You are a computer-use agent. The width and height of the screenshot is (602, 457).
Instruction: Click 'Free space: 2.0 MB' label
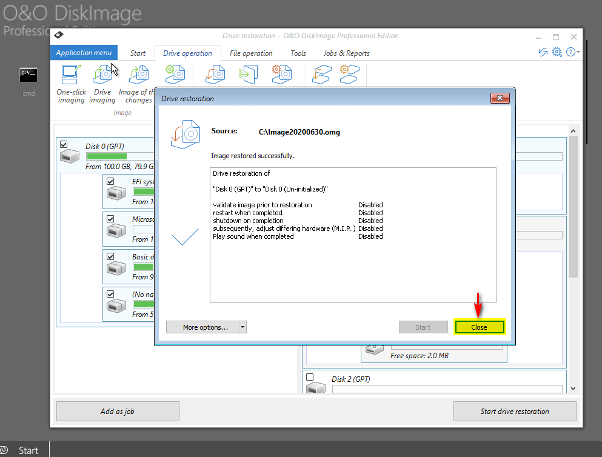[x=420, y=356]
